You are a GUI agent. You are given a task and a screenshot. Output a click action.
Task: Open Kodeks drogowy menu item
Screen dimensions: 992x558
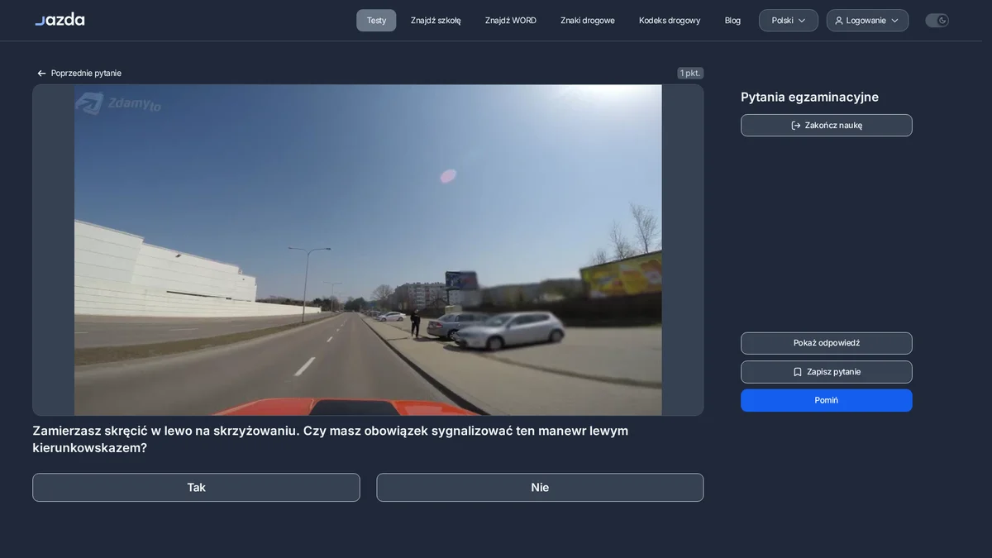[x=670, y=21]
